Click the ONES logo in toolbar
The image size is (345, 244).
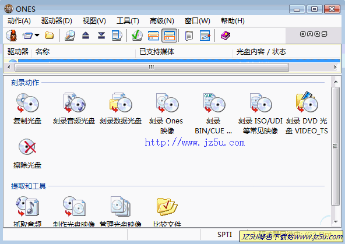314,34
